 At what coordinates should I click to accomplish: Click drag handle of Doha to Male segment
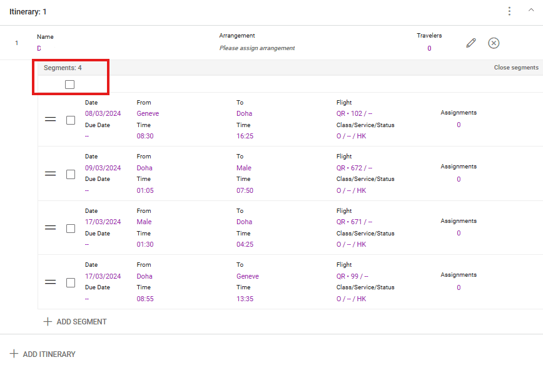tap(51, 174)
